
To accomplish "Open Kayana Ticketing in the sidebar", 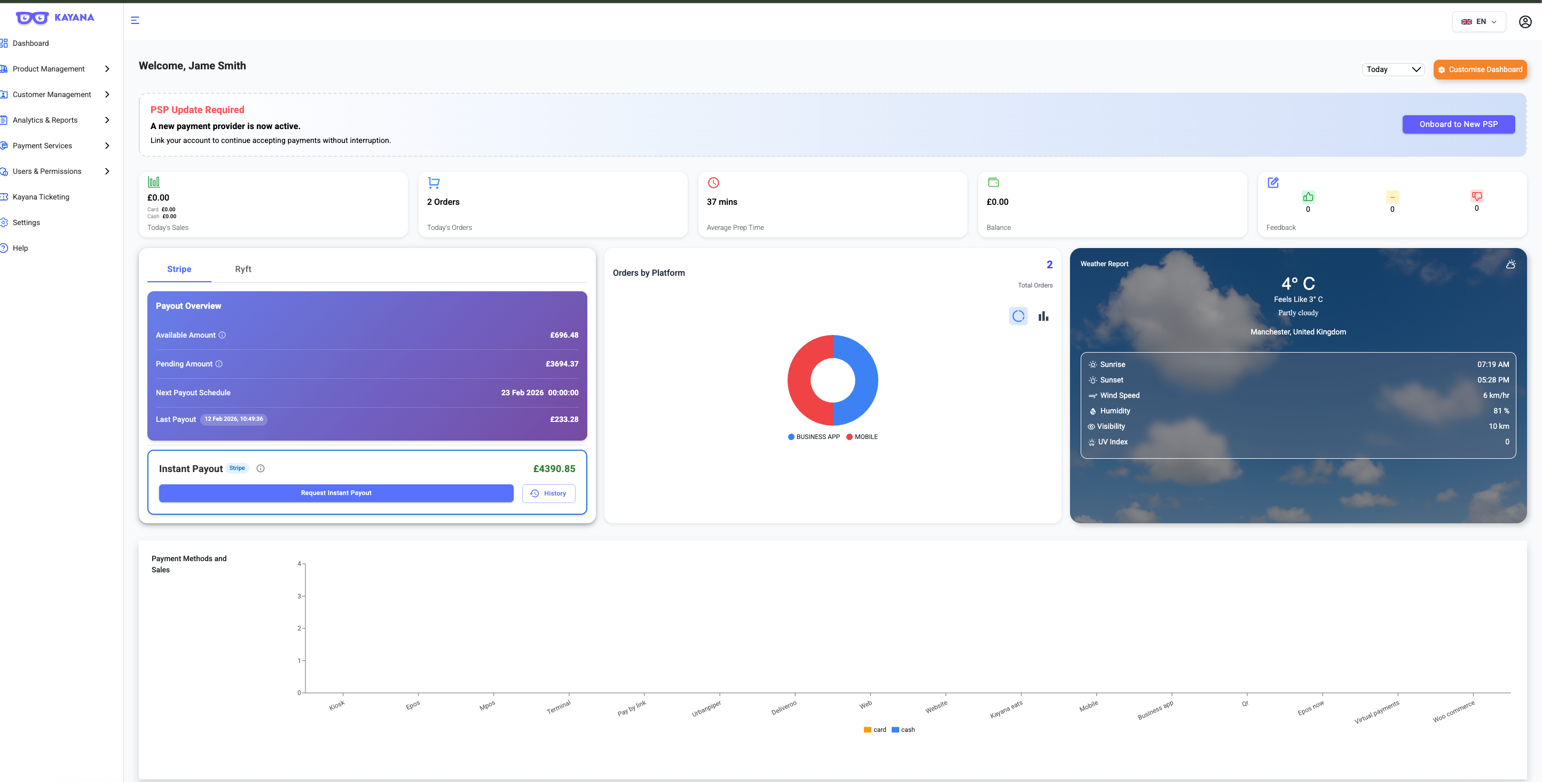I will [x=41, y=197].
